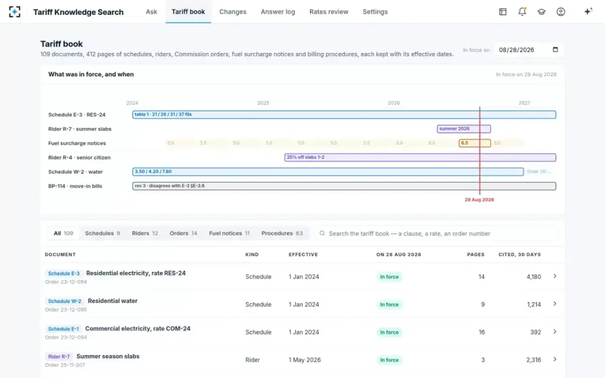Click the magnifier icon in the tariff search box
The width and height of the screenshot is (605, 378).
coord(322,233)
